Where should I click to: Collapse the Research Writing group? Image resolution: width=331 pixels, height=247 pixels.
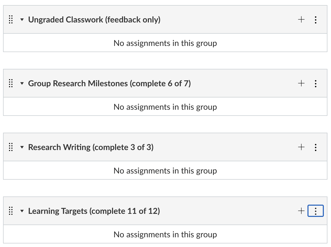tap(22, 147)
